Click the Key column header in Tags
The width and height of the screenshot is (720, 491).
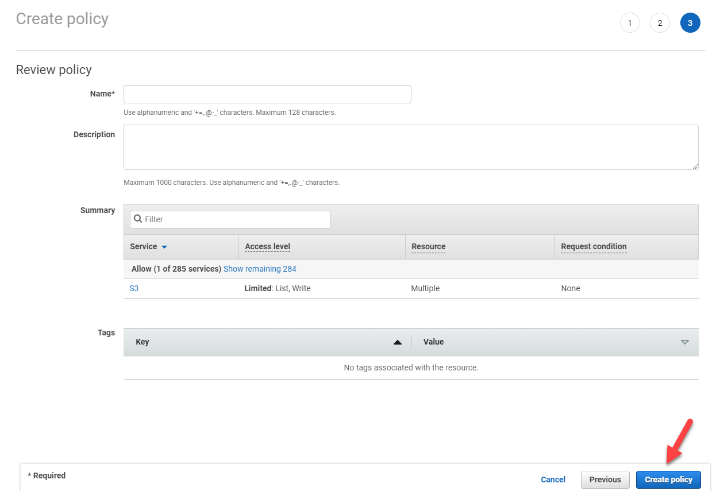(x=143, y=342)
